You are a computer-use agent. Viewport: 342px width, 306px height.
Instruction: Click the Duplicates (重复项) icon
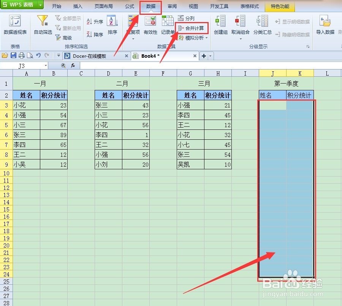[x=133, y=21]
